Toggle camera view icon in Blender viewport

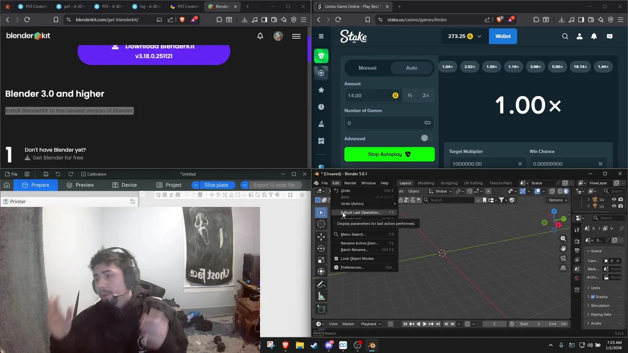[x=563, y=258]
